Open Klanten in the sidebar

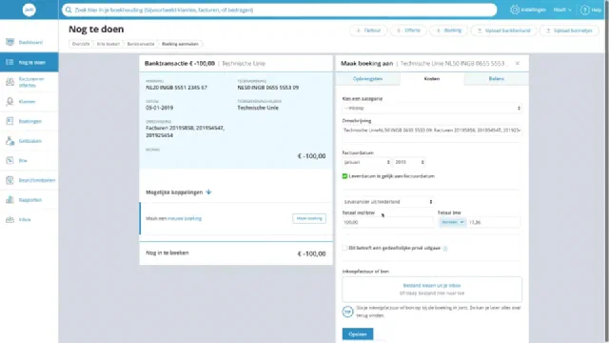[29, 102]
